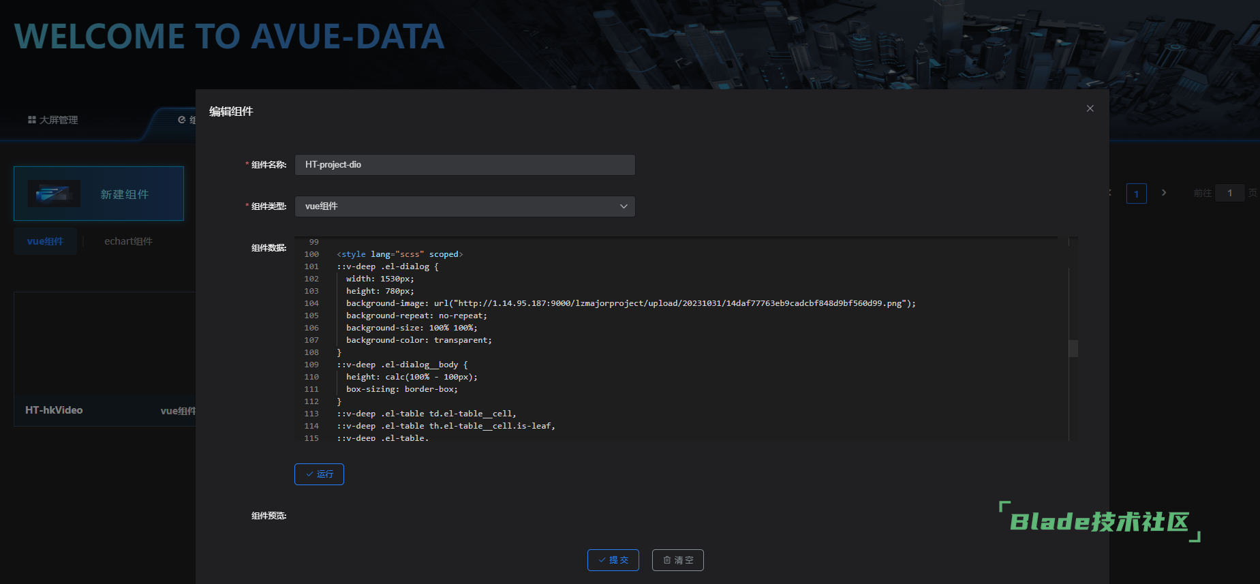Screen dimensions: 1260x584
Task: Click the 'box-sizing: border-box;' line
Action: [x=401, y=389]
